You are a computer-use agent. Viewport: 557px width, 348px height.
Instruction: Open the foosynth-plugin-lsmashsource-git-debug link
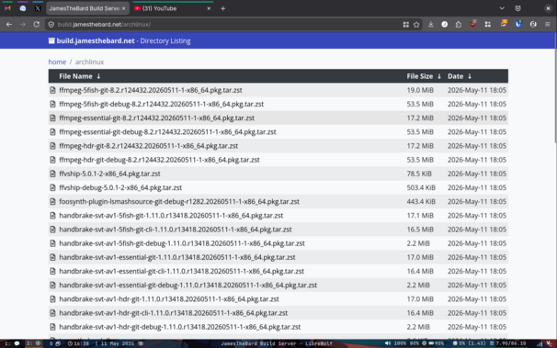point(179,201)
